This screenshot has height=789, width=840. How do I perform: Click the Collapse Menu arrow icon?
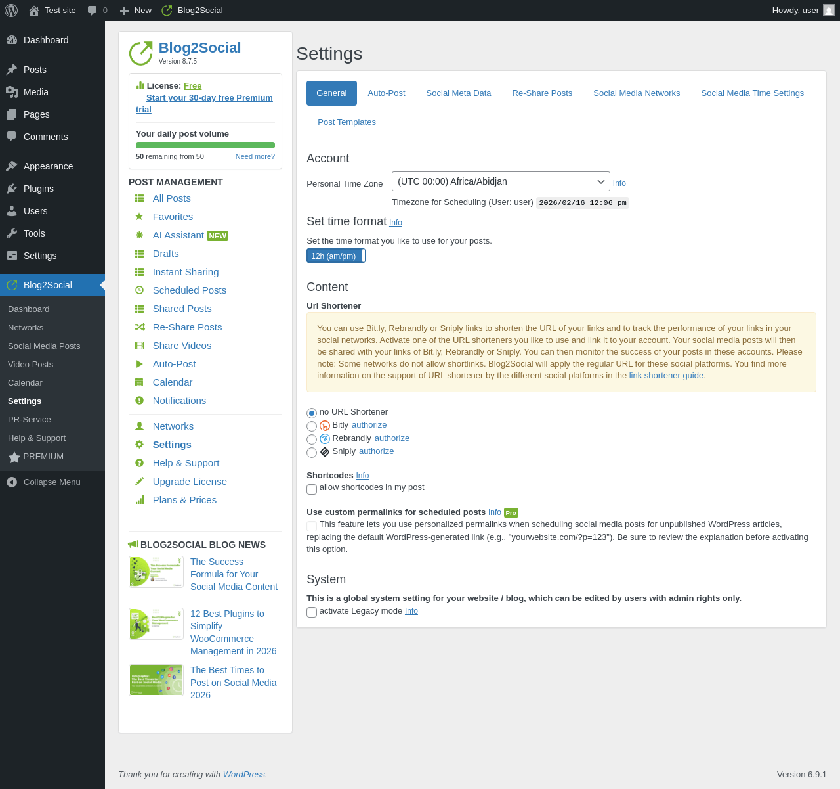pos(12,482)
